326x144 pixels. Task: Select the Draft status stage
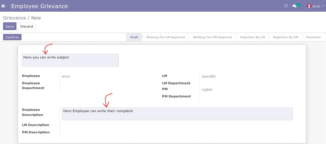[134, 37]
